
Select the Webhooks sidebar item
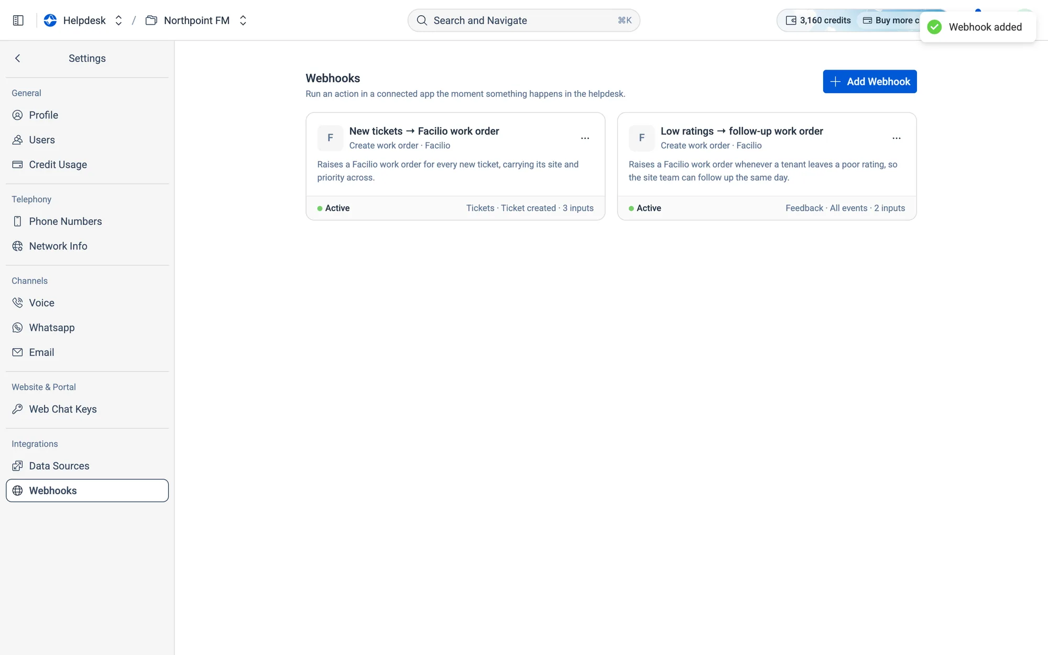click(x=87, y=490)
